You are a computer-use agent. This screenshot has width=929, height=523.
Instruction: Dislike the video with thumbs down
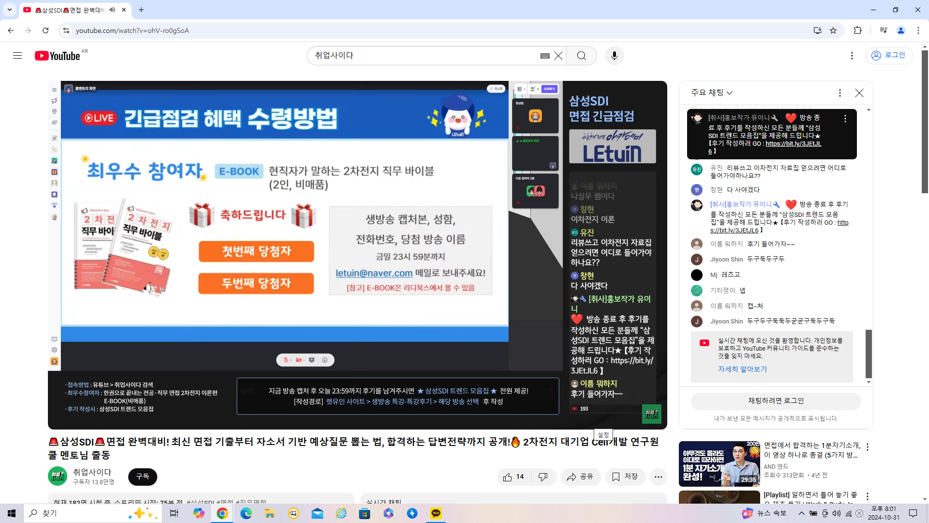(543, 477)
